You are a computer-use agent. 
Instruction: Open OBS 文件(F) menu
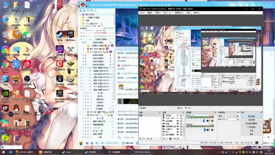click(x=142, y=13)
